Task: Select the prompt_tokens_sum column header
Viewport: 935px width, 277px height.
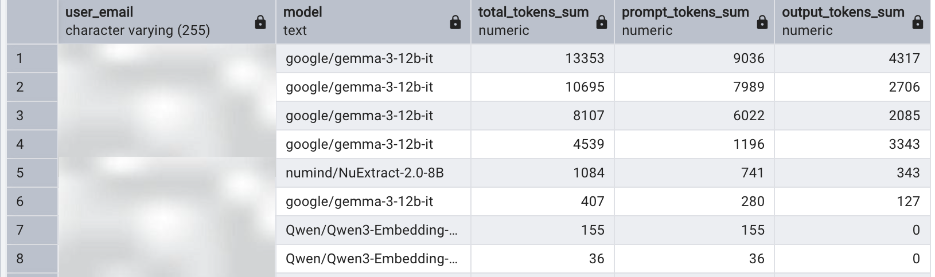Action: pyautogui.click(x=685, y=21)
